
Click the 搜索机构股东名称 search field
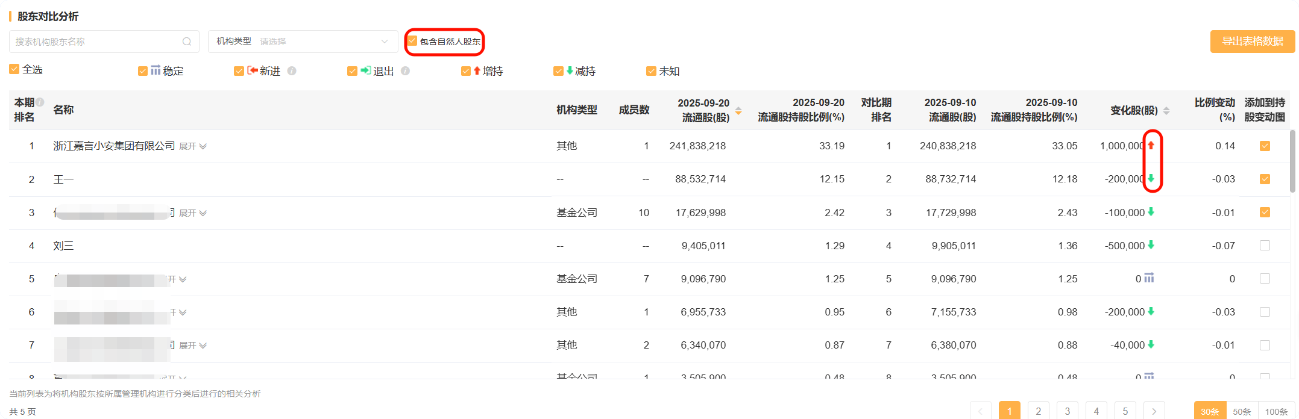[96, 42]
